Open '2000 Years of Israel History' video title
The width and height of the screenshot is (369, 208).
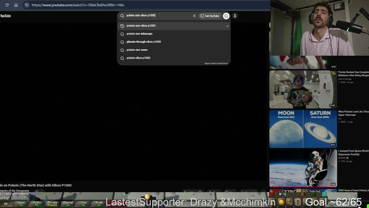tap(353, 190)
